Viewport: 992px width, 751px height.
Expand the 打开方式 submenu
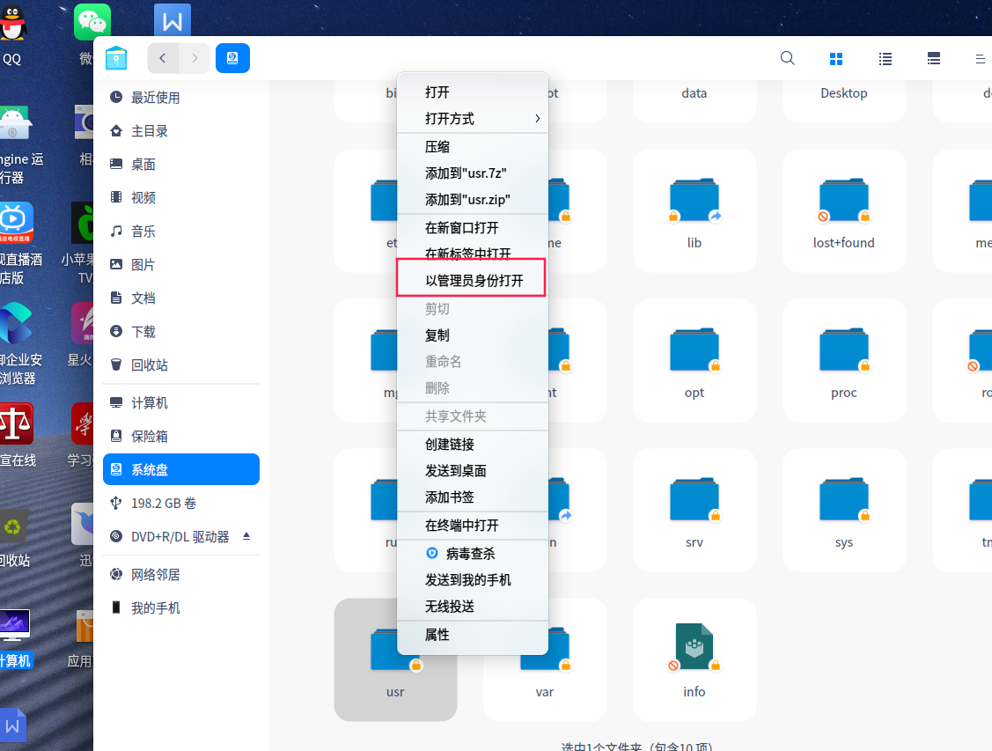[472, 119]
